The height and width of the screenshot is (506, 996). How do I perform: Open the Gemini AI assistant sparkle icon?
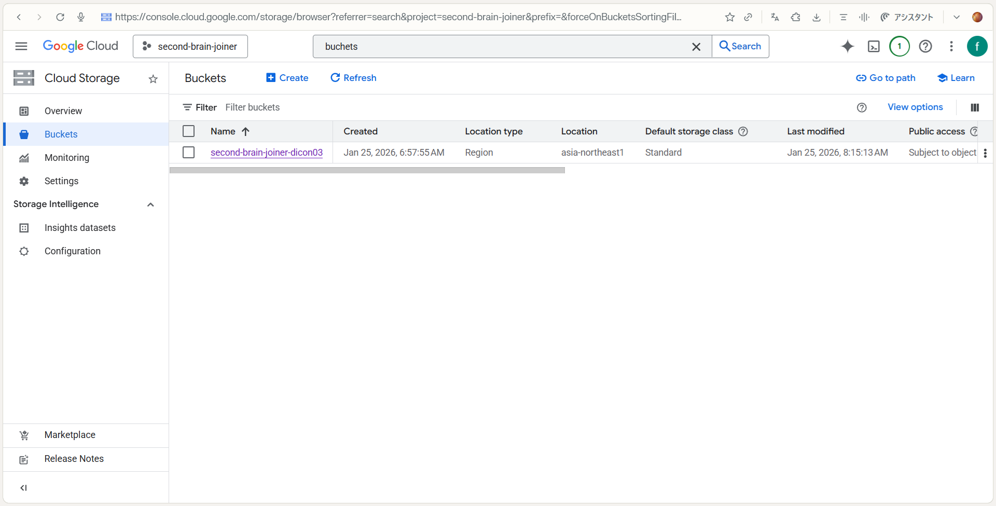847,46
